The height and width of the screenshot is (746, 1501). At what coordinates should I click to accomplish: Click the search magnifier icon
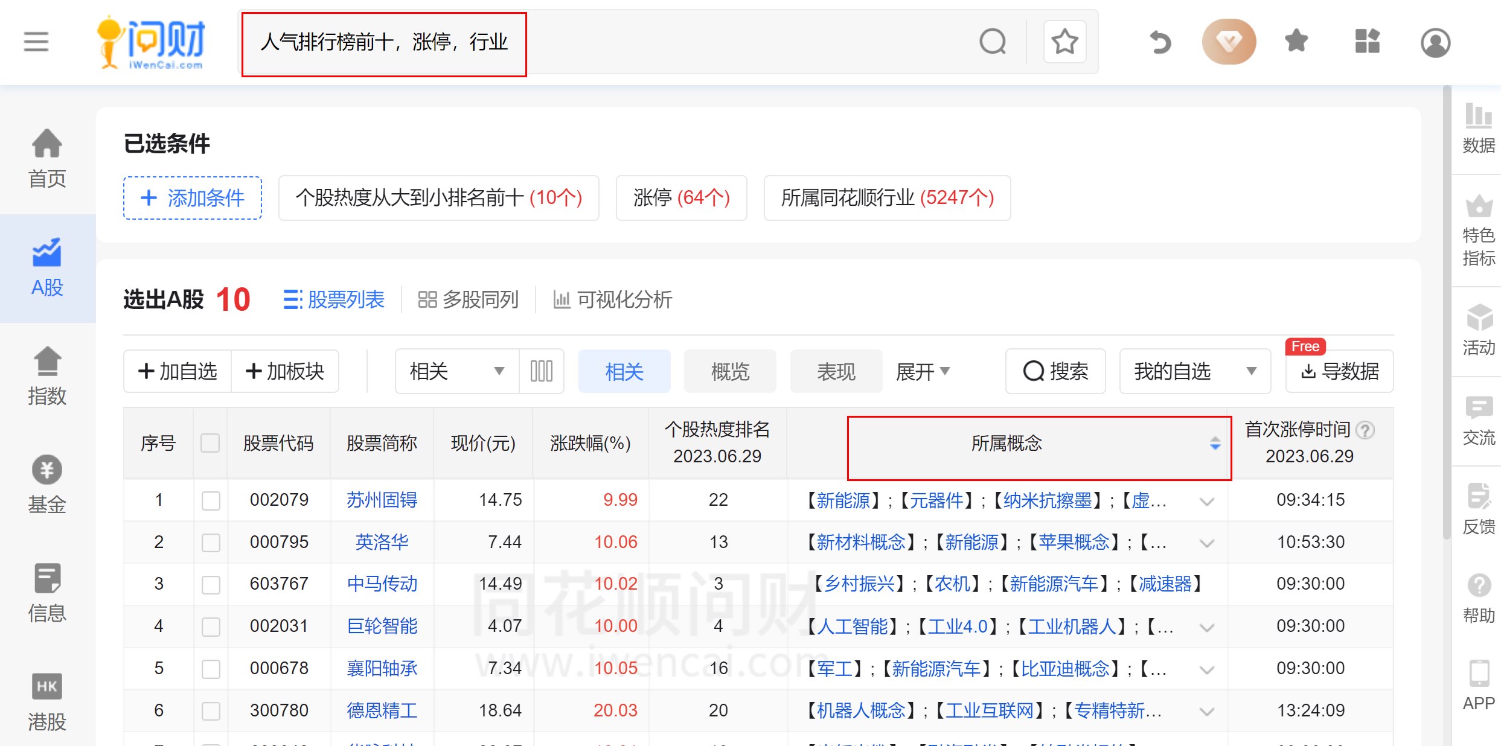click(x=993, y=41)
